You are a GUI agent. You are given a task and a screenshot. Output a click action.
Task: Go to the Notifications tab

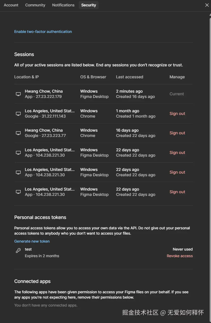tap(63, 5)
